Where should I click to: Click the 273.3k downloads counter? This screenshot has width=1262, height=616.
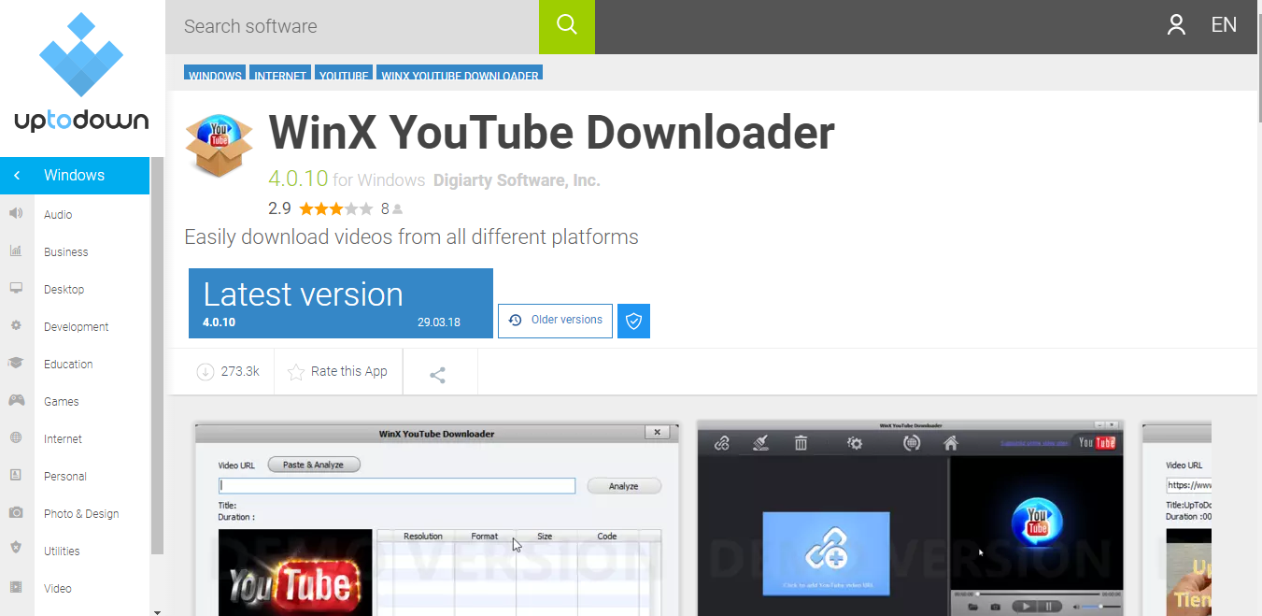[x=228, y=371]
